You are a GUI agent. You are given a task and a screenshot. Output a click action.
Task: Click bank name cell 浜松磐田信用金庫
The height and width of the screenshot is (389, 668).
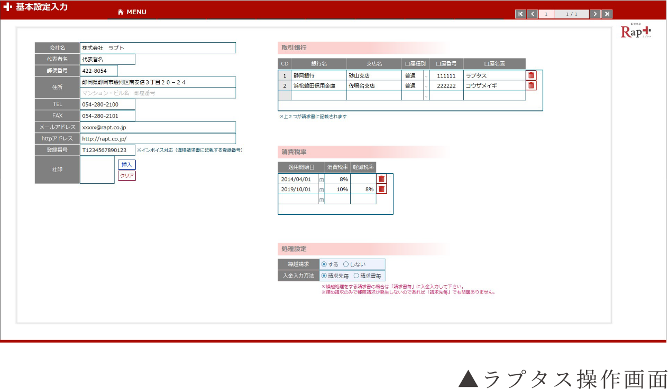[x=319, y=86]
